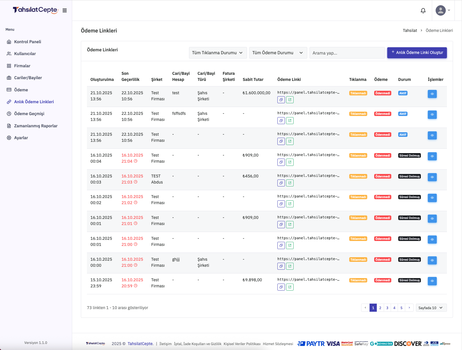Open the user avatar profile menu
Viewport: 462px width, 350px height.
(443, 10)
